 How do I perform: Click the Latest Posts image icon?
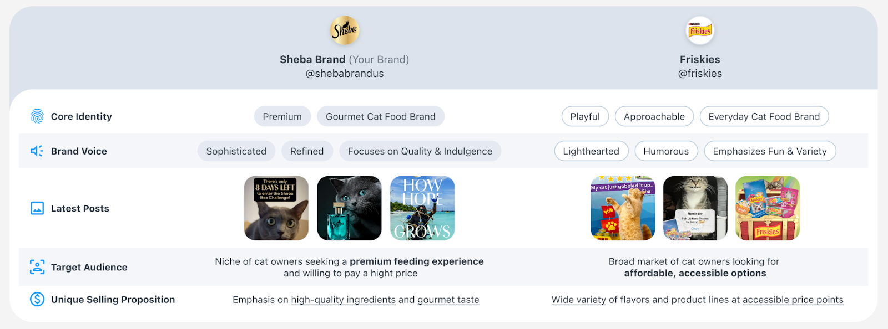tap(37, 208)
